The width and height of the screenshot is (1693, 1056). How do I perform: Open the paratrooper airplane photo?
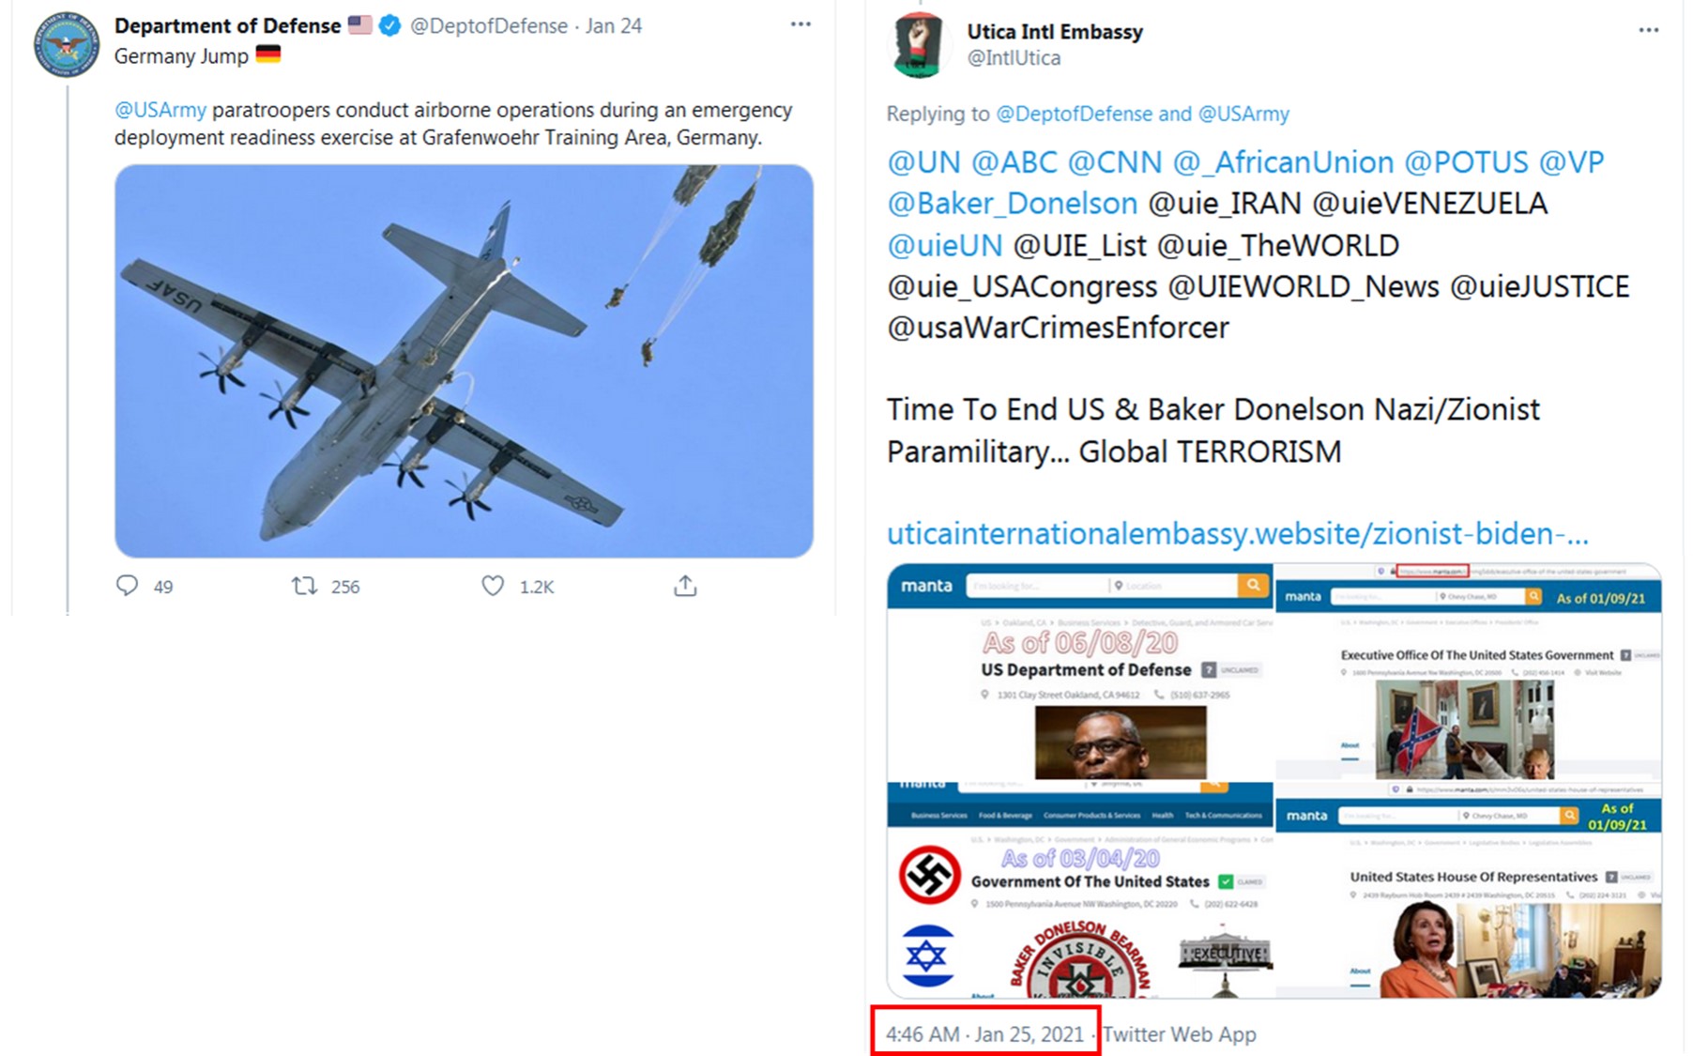[464, 361]
